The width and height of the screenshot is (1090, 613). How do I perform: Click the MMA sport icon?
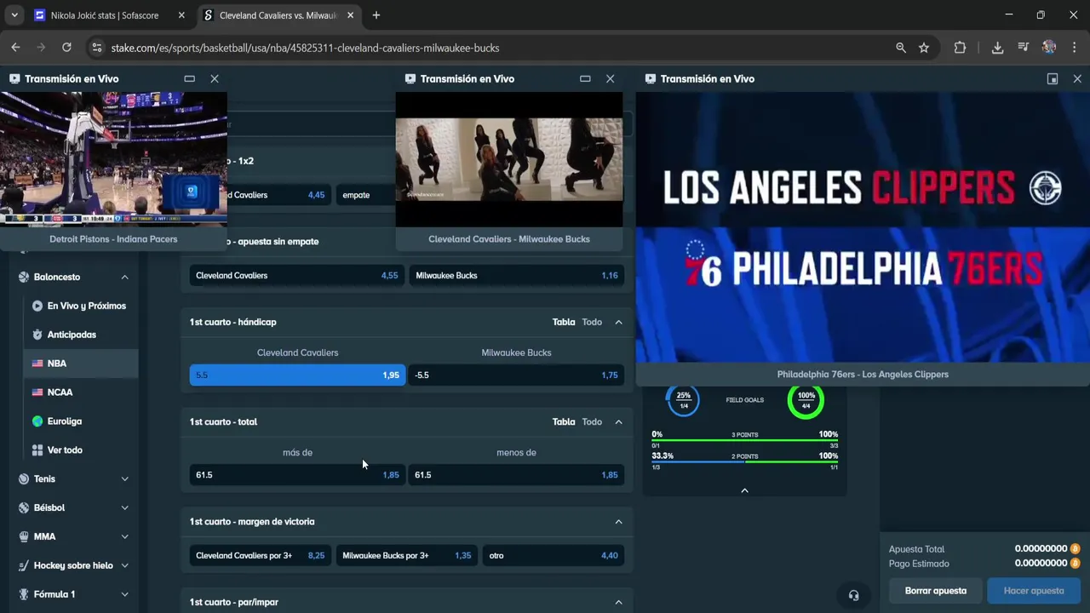tap(23, 536)
